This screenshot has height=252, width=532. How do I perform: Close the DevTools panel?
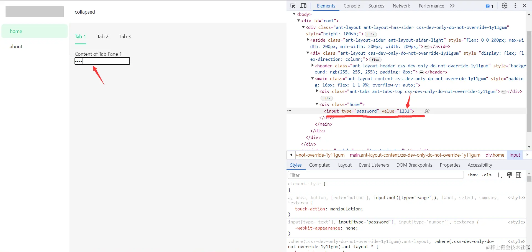524,6
